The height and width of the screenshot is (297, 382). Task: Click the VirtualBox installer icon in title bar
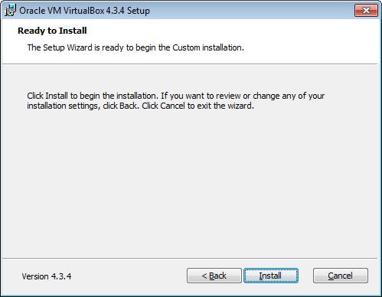[10, 10]
